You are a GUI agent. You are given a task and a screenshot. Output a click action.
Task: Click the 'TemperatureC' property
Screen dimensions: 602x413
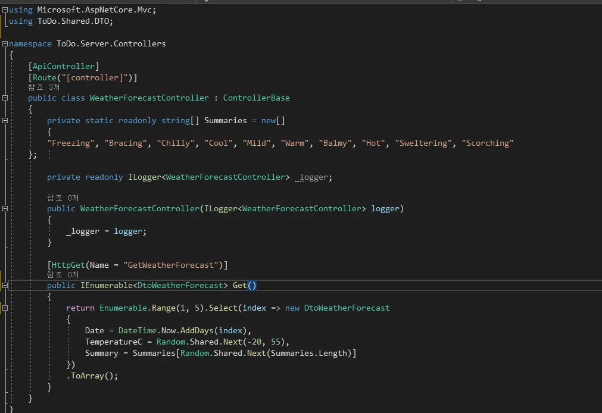click(114, 342)
